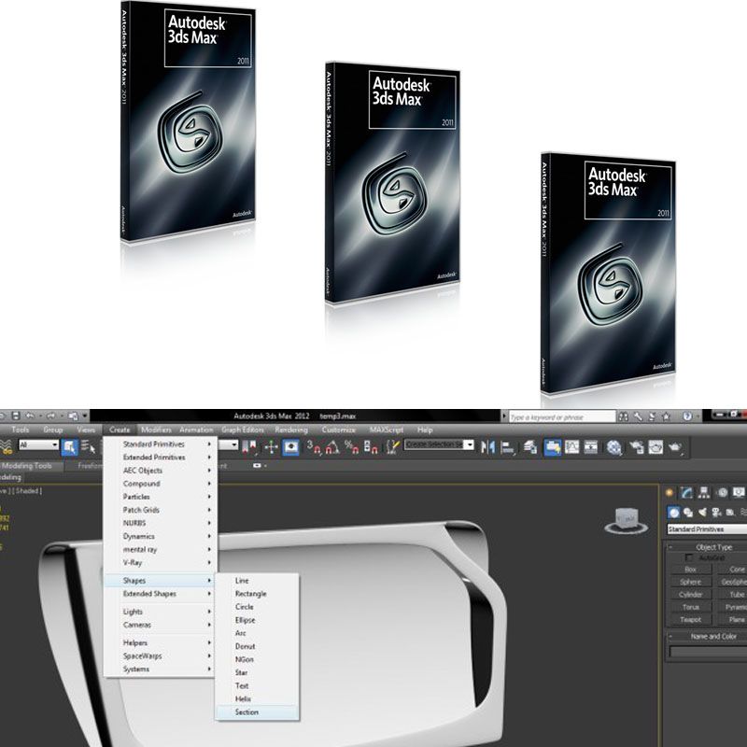Toggle the Spinner Snap icon

point(371,447)
